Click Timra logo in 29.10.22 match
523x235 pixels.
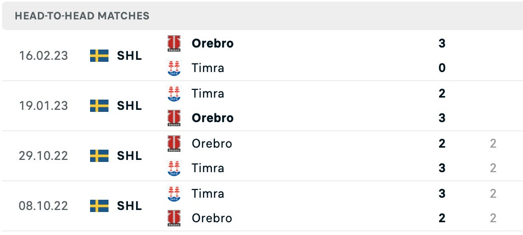point(174,168)
